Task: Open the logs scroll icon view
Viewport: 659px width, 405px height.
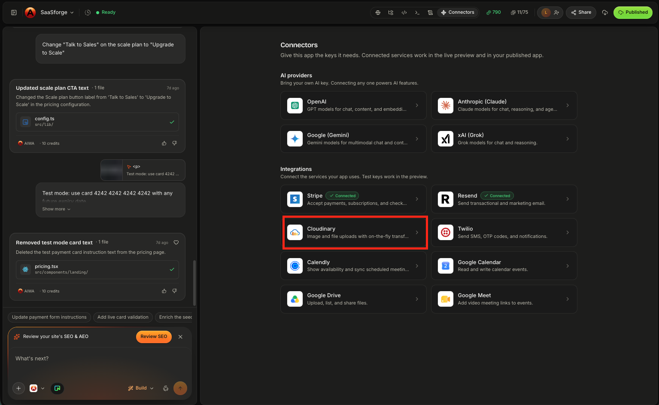Action: (x=430, y=12)
